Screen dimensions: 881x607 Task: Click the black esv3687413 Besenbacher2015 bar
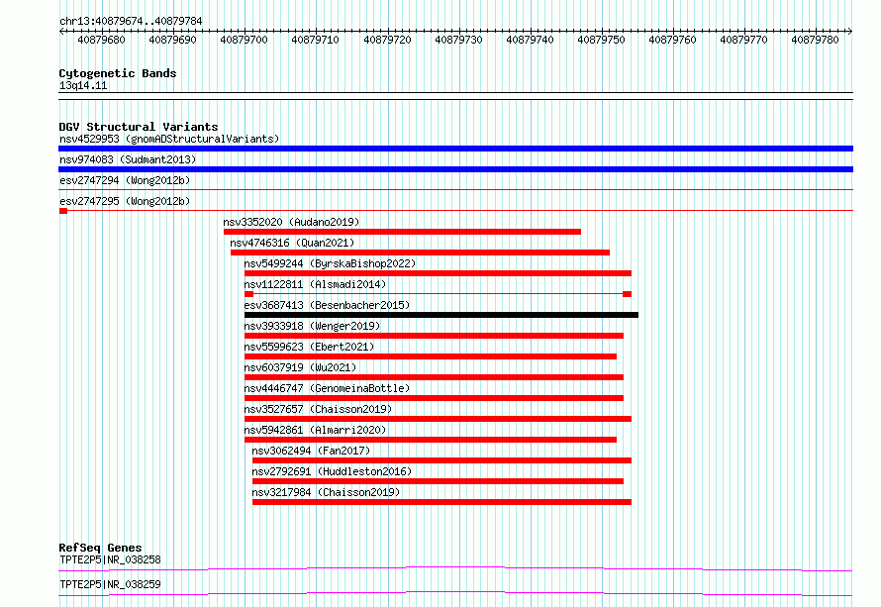(x=441, y=315)
